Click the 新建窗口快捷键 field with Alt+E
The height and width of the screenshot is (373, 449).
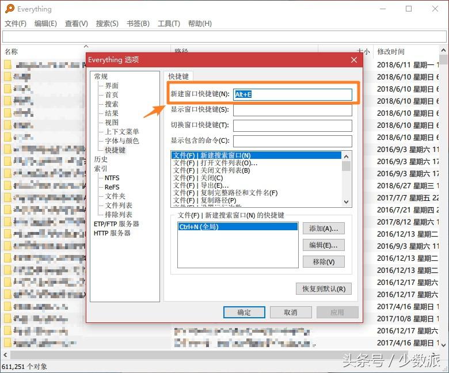coord(292,94)
